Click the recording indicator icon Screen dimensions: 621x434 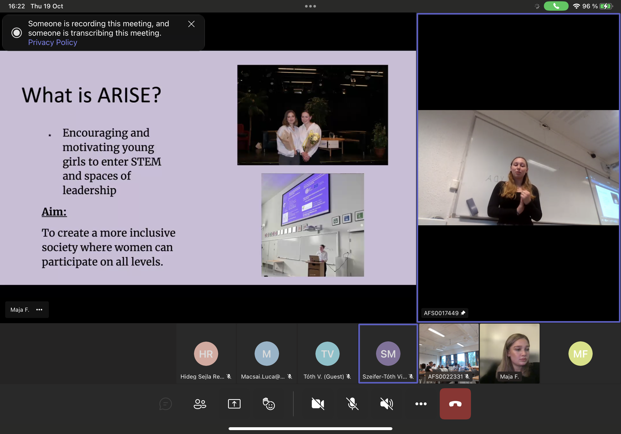16,33
